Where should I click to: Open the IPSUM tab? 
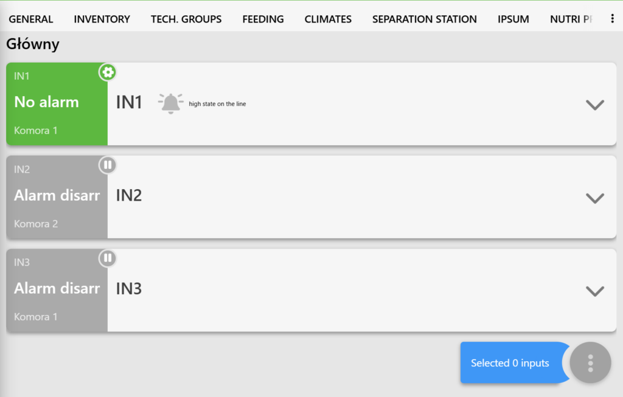[513, 19]
